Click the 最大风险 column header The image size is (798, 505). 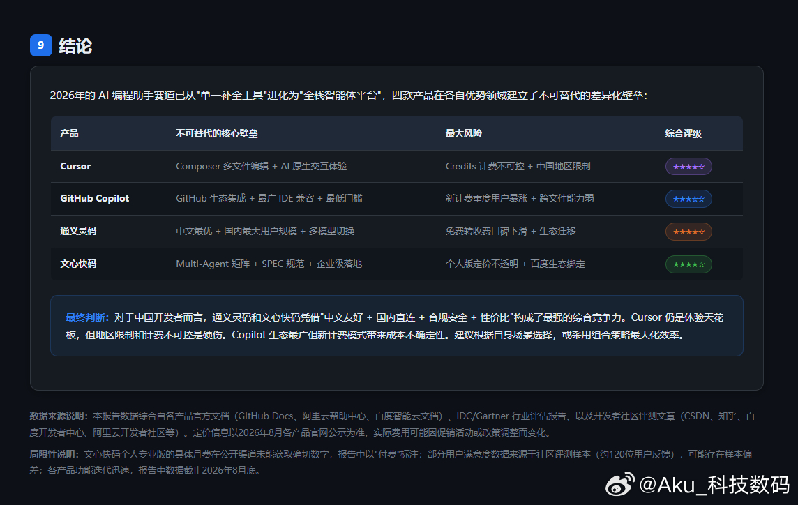click(x=464, y=133)
